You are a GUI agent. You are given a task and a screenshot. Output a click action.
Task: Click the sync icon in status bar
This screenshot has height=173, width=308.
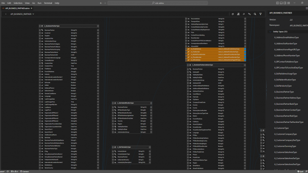8,171
